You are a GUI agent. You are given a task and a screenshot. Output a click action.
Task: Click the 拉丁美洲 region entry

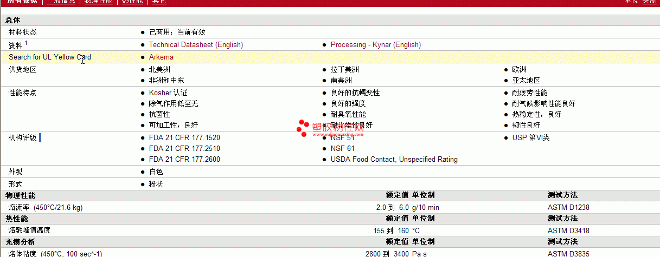click(345, 69)
